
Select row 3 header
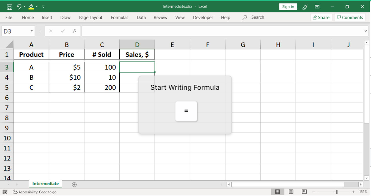7,67
